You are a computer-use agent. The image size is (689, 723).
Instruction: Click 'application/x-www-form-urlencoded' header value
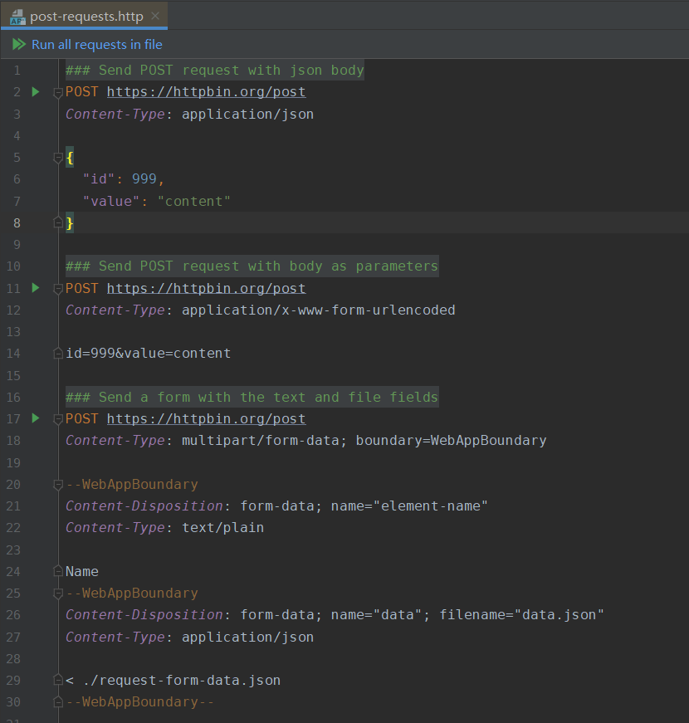318,310
